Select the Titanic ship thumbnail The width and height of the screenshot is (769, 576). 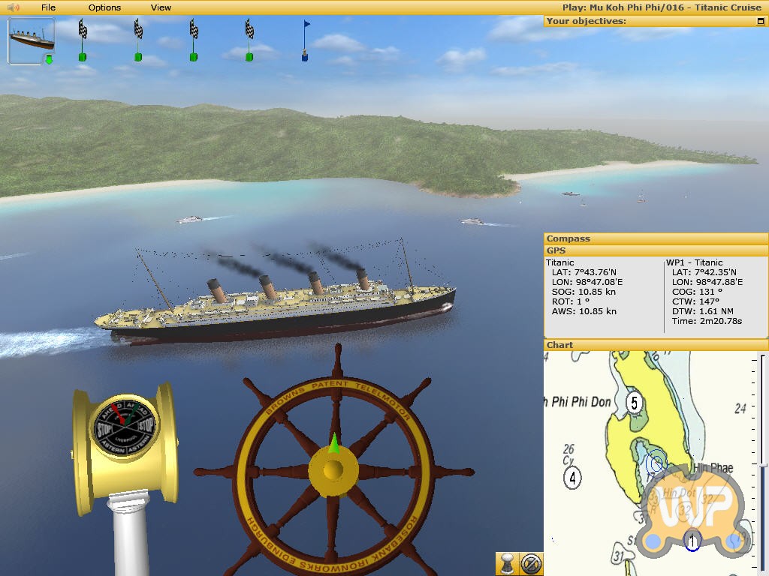pyautogui.click(x=31, y=40)
